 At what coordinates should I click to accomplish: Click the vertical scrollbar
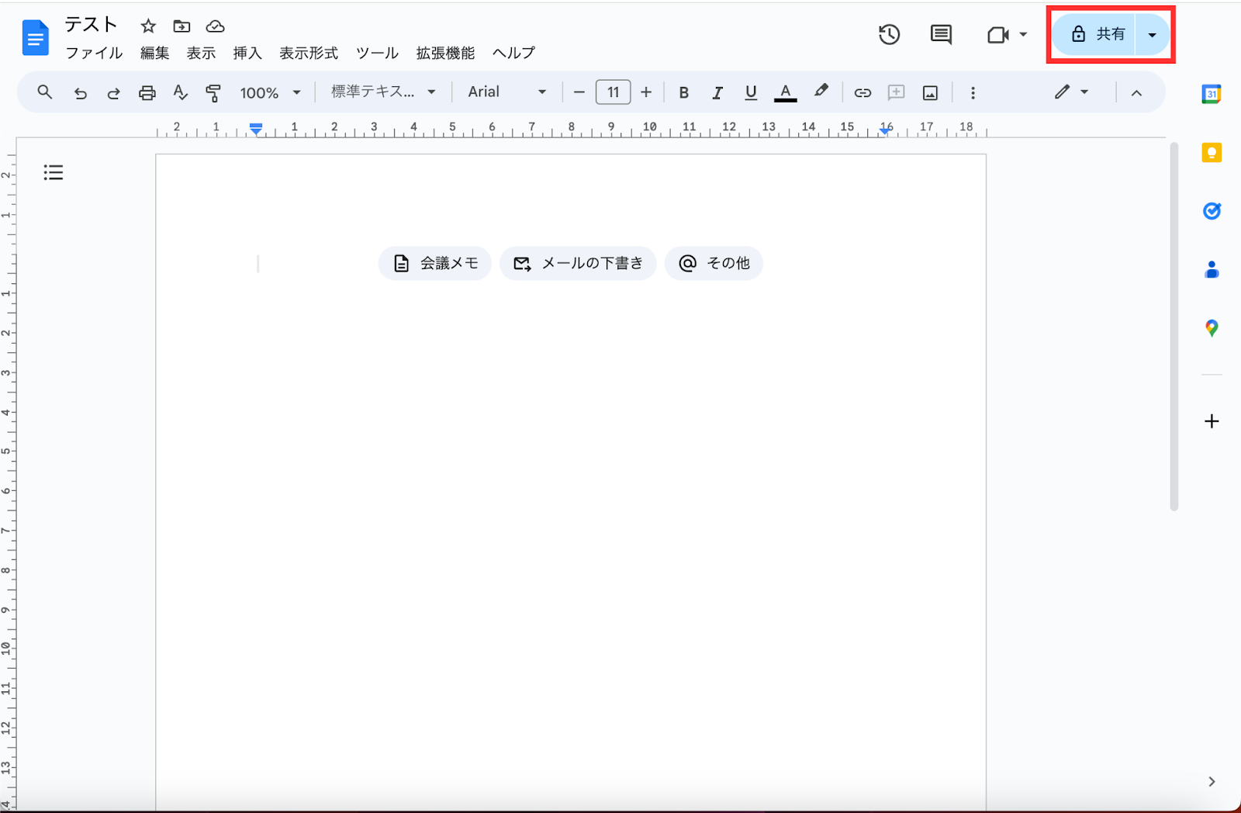click(1174, 326)
